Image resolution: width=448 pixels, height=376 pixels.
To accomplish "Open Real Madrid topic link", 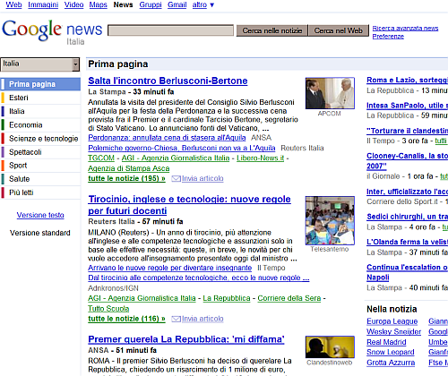I will 386,342.
